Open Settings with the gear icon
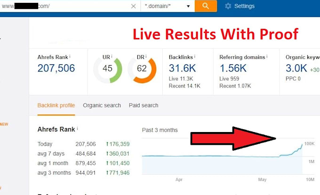This screenshot has height=195, width=320. click(228, 6)
